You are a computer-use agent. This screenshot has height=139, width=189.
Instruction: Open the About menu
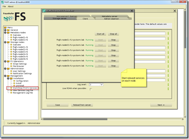(x=11, y=6)
